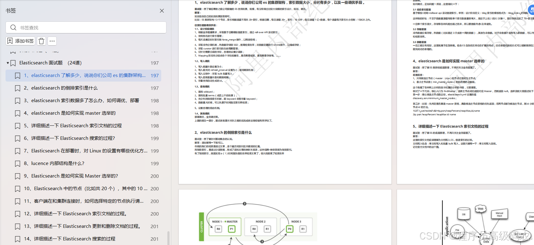Click the magnifier icon in bookmark search

[x=13, y=28]
